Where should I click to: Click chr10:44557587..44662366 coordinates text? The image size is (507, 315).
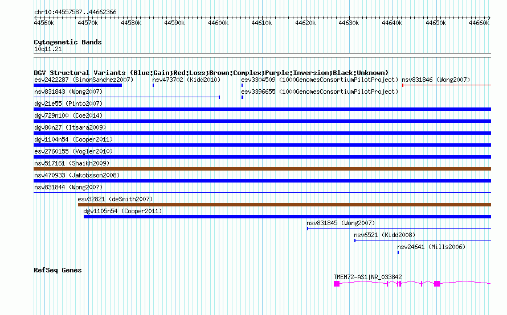(75, 13)
